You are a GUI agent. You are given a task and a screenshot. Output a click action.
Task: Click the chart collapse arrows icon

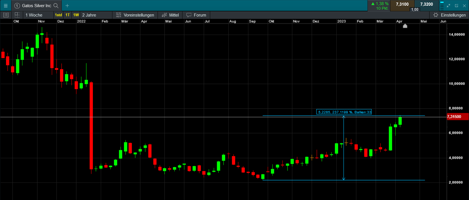coord(448,6)
